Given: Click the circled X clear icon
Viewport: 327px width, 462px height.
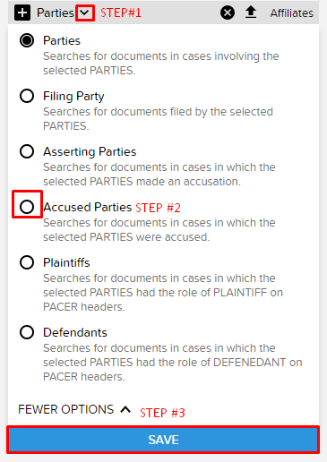Looking at the screenshot, I should 228,13.
